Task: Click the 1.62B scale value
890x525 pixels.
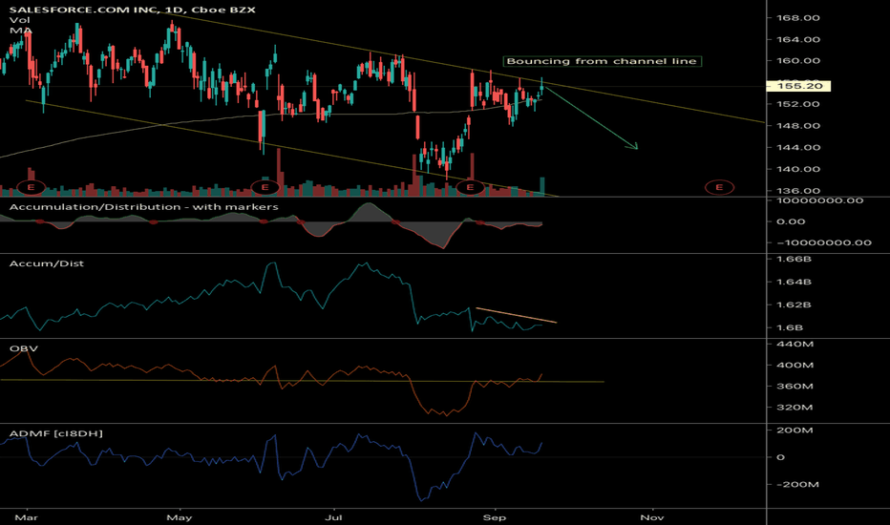Action: (794, 304)
